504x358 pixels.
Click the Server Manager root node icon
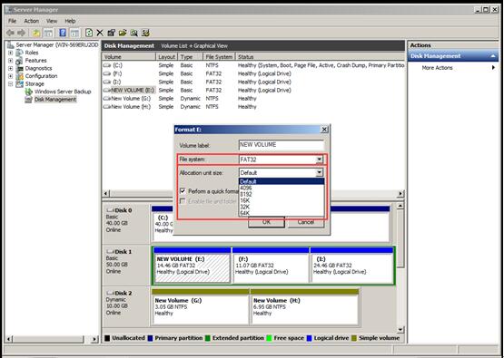tap(11, 45)
